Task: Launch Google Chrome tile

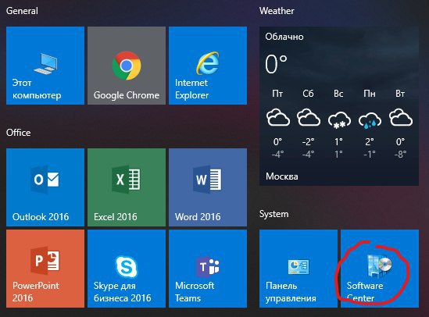Action: (127, 66)
